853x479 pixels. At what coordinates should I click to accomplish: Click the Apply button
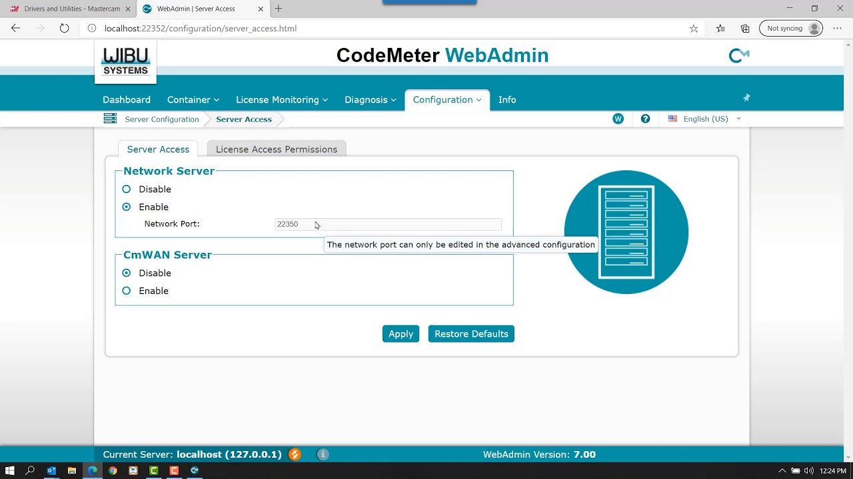401,334
